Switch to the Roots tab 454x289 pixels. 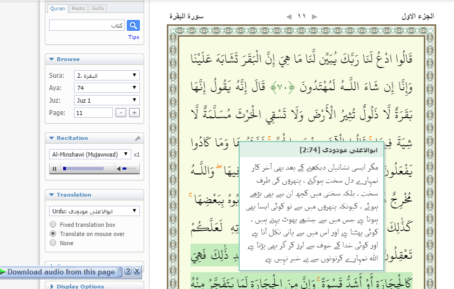coord(78,9)
